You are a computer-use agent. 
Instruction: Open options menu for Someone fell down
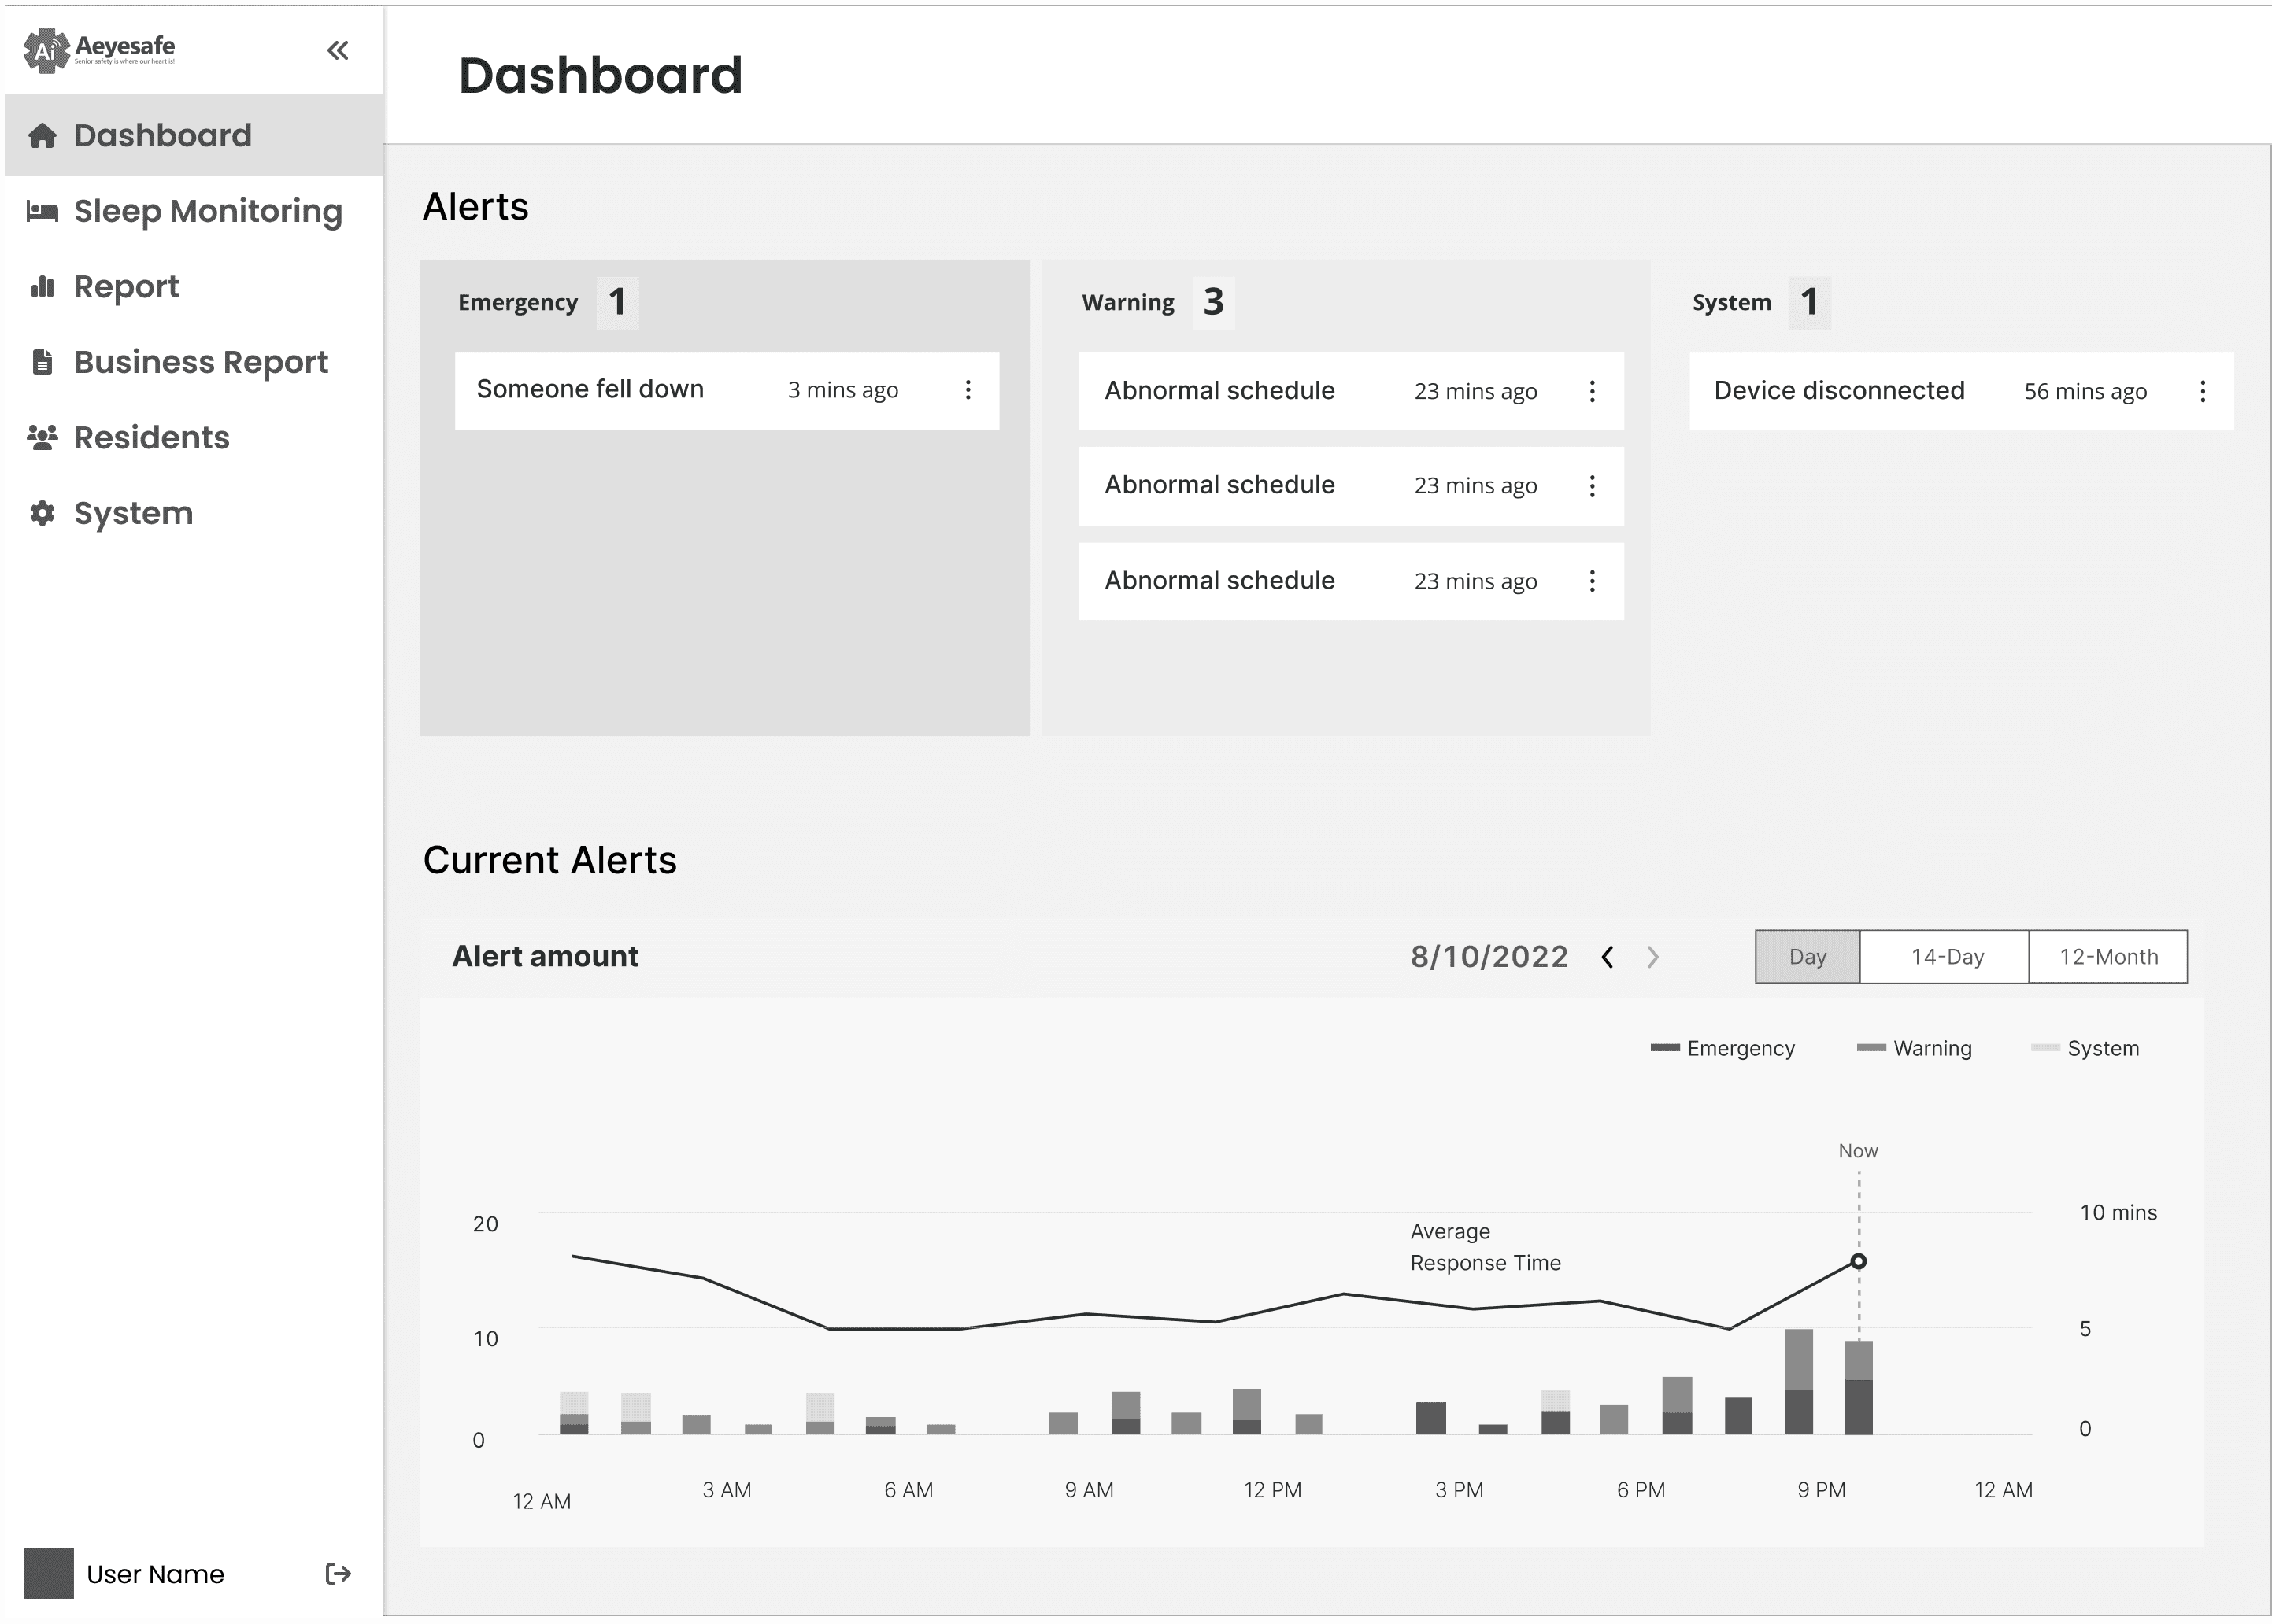click(x=968, y=390)
